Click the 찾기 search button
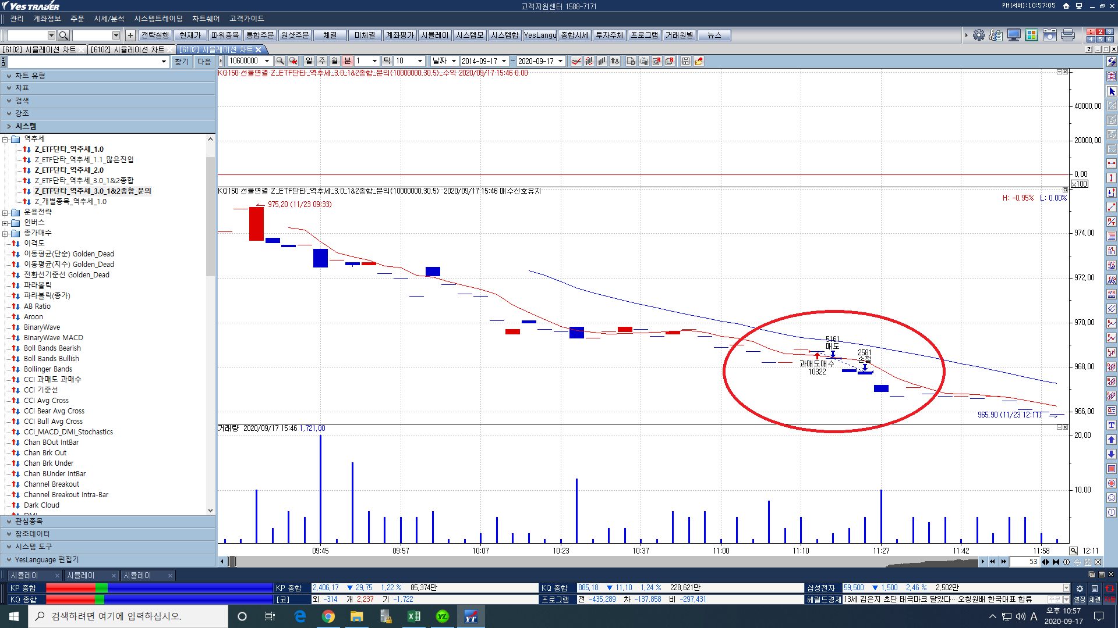1118x628 pixels. pyautogui.click(x=181, y=62)
